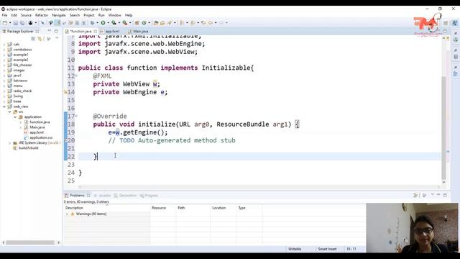Viewport: 460px width, 259px height.
Task: Click the Open Type icon in toolbar
Action: [x=156, y=23]
